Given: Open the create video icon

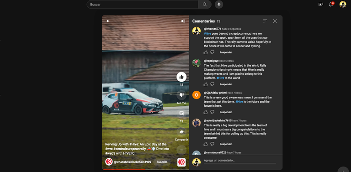Looking at the screenshot, I should click(x=320, y=5).
